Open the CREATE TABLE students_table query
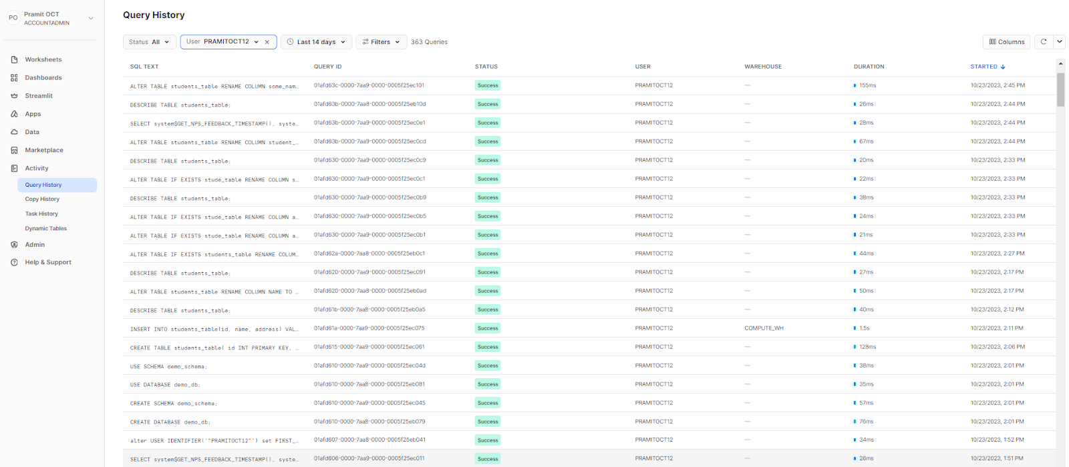 589,347
